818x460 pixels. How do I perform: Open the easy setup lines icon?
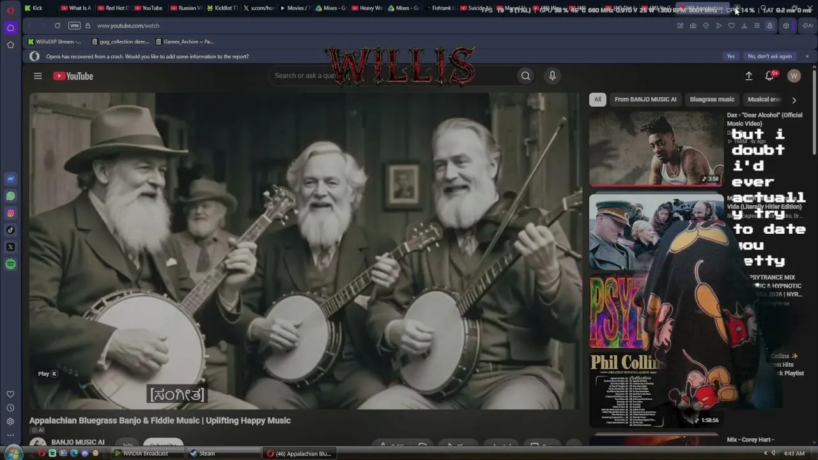[x=757, y=26]
